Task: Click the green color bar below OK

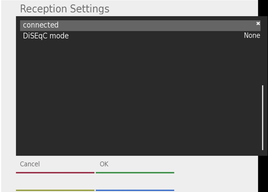Action: [135, 173]
